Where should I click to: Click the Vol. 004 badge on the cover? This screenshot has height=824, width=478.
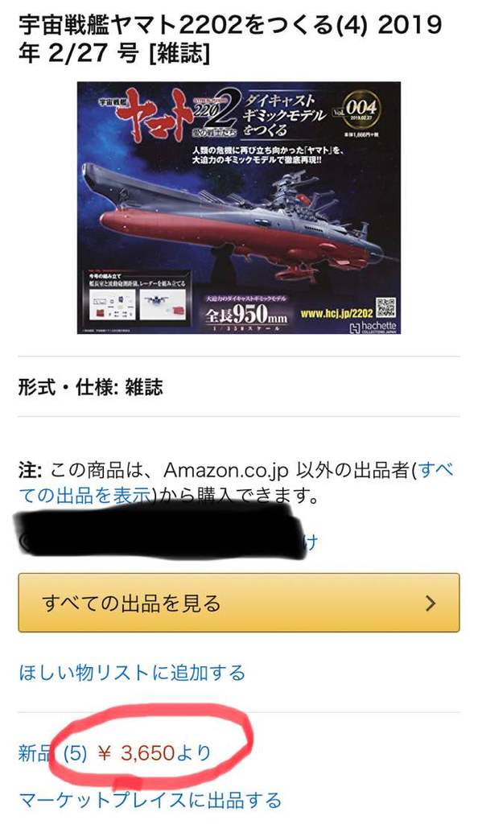(356, 109)
